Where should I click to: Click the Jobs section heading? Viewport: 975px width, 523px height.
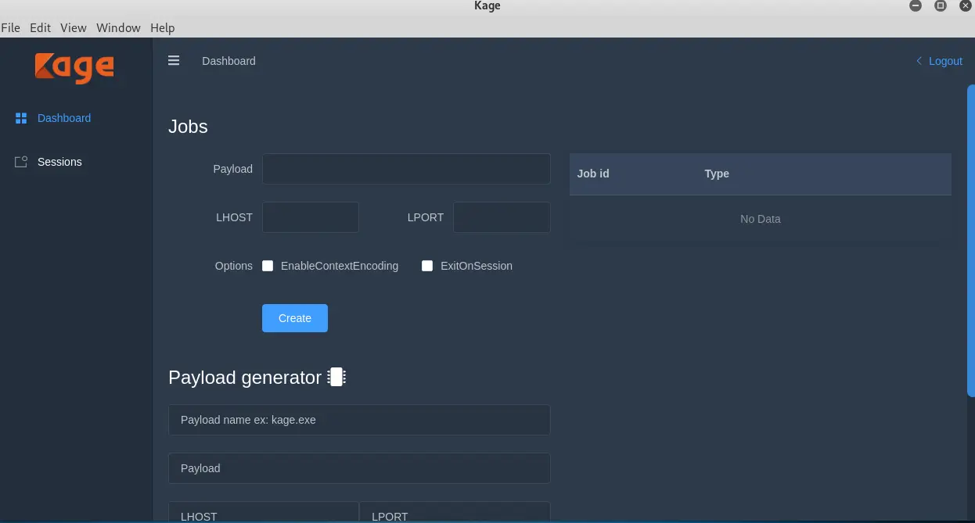[x=188, y=127]
